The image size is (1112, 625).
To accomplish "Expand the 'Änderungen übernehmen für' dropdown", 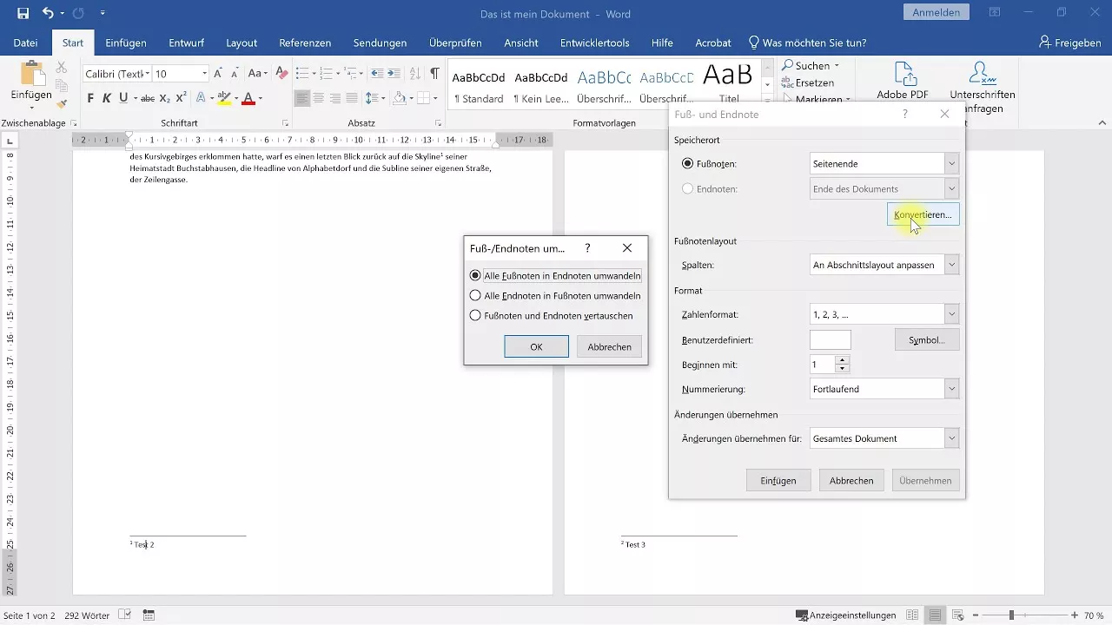I will coord(951,437).
